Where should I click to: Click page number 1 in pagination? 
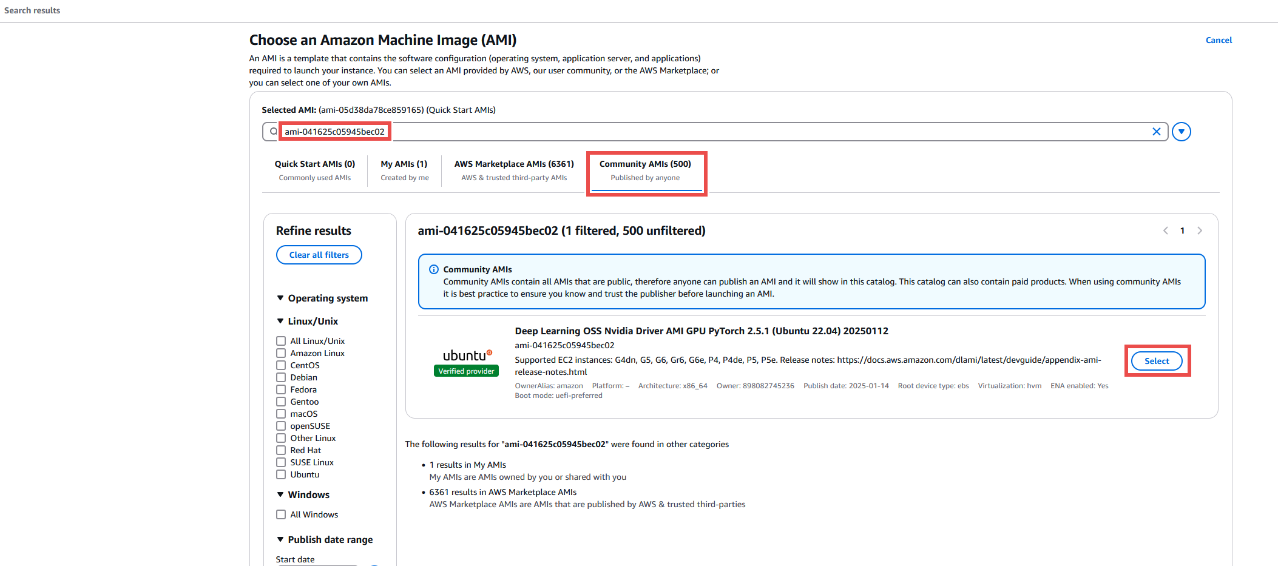[x=1182, y=231]
